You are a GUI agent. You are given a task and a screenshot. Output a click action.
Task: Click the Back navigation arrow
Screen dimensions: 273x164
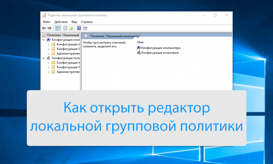coord(43,28)
